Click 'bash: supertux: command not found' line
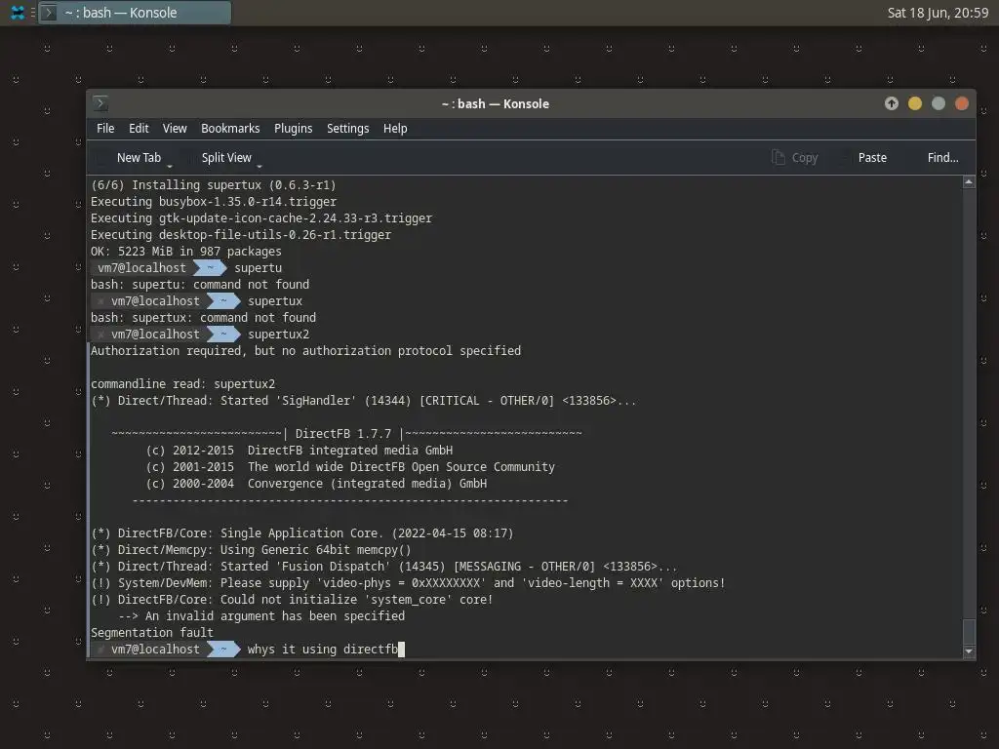 203,317
